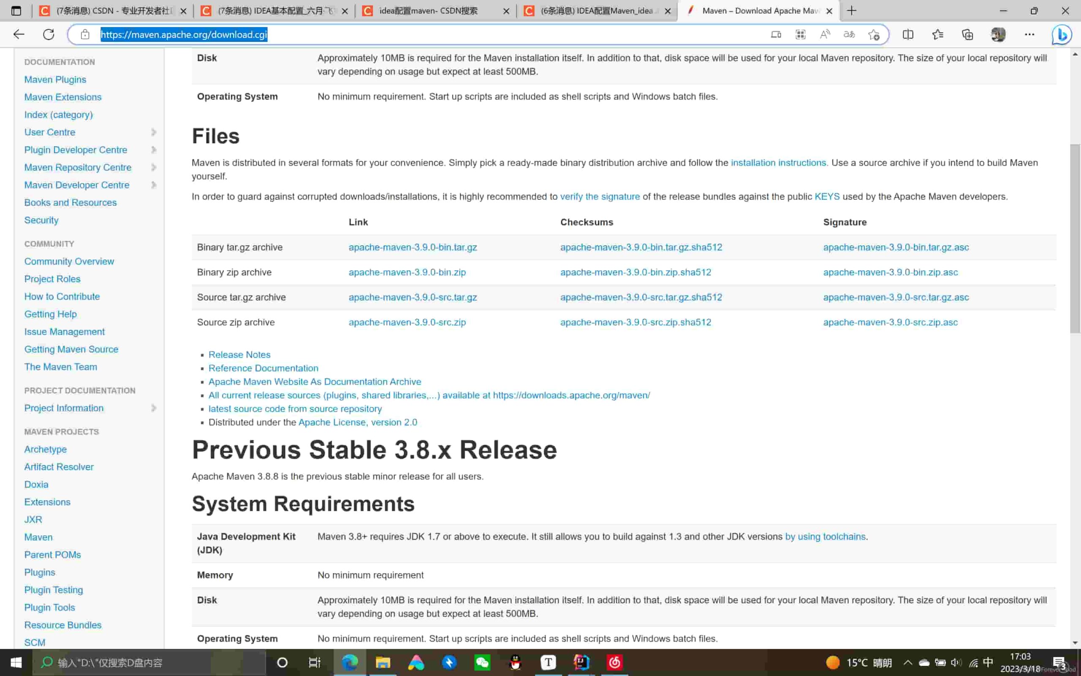Click the Release Notes bullet link
This screenshot has height=676, width=1081.
(239, 354)
